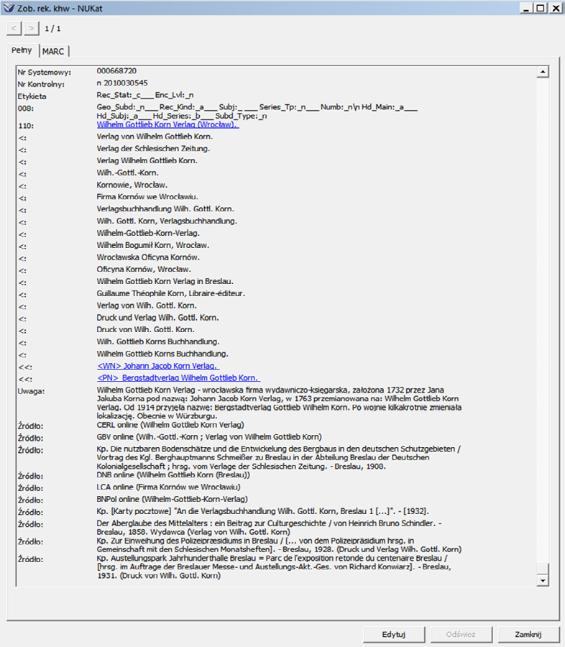Switch to the MARC tab
This screenshot has width=565, height=647.
[x=53, y=52]
